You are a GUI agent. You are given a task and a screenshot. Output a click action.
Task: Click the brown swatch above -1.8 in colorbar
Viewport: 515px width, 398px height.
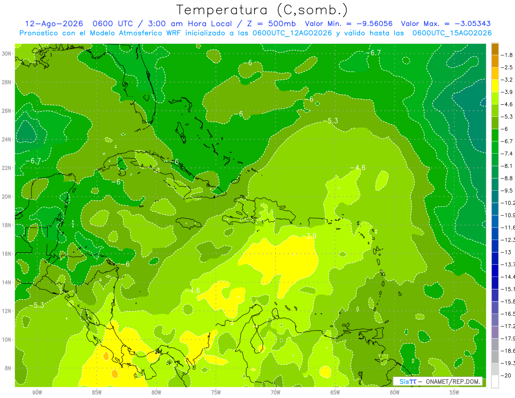(x=495, y=49)
